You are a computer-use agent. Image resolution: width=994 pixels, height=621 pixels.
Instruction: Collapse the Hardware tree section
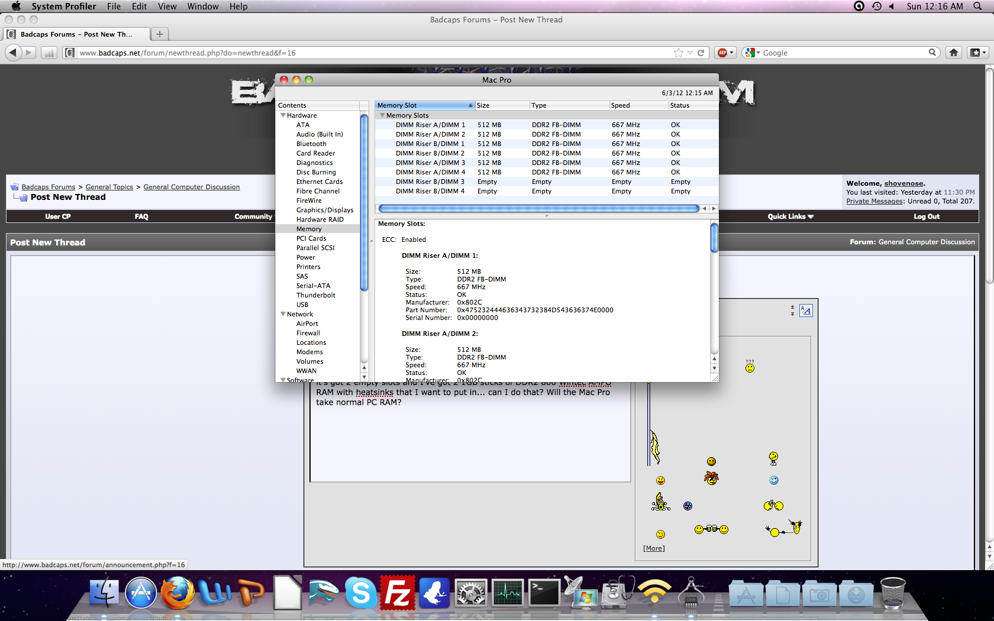tap(283, 115)
